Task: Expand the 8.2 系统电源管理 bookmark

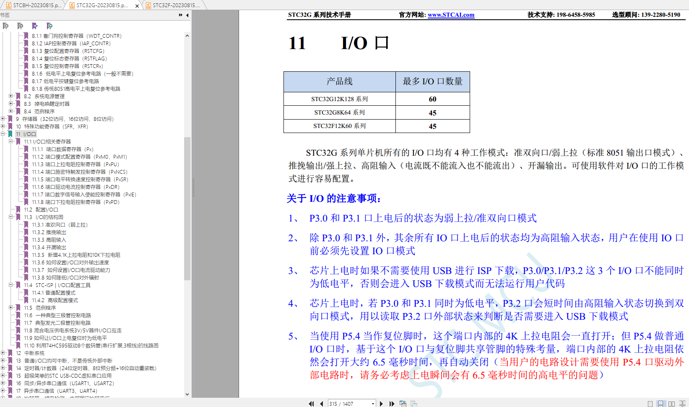Action: 11,96
